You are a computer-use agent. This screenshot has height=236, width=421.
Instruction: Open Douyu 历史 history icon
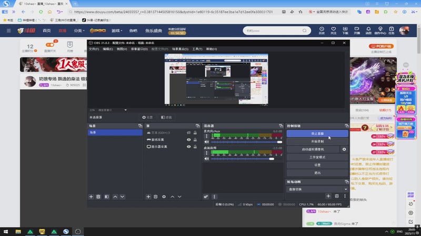click(x=322, y=30)
